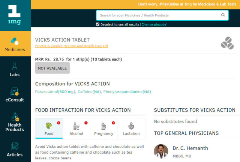Open the Labs sidebar section
The image size is (240, 162).
pos(15,70)
